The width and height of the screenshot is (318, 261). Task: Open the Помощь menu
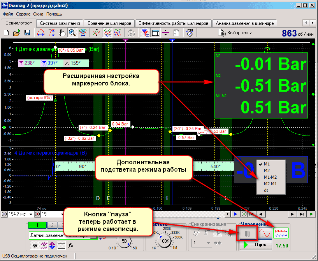(54, 14)
